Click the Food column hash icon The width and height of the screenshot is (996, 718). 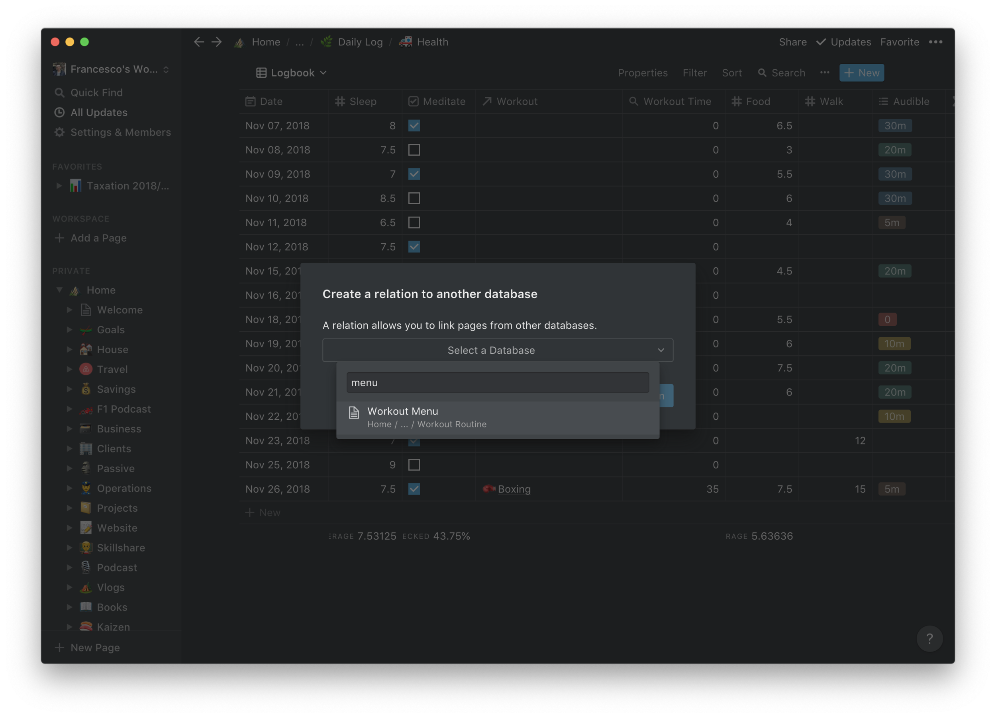(x=737, y=102)
